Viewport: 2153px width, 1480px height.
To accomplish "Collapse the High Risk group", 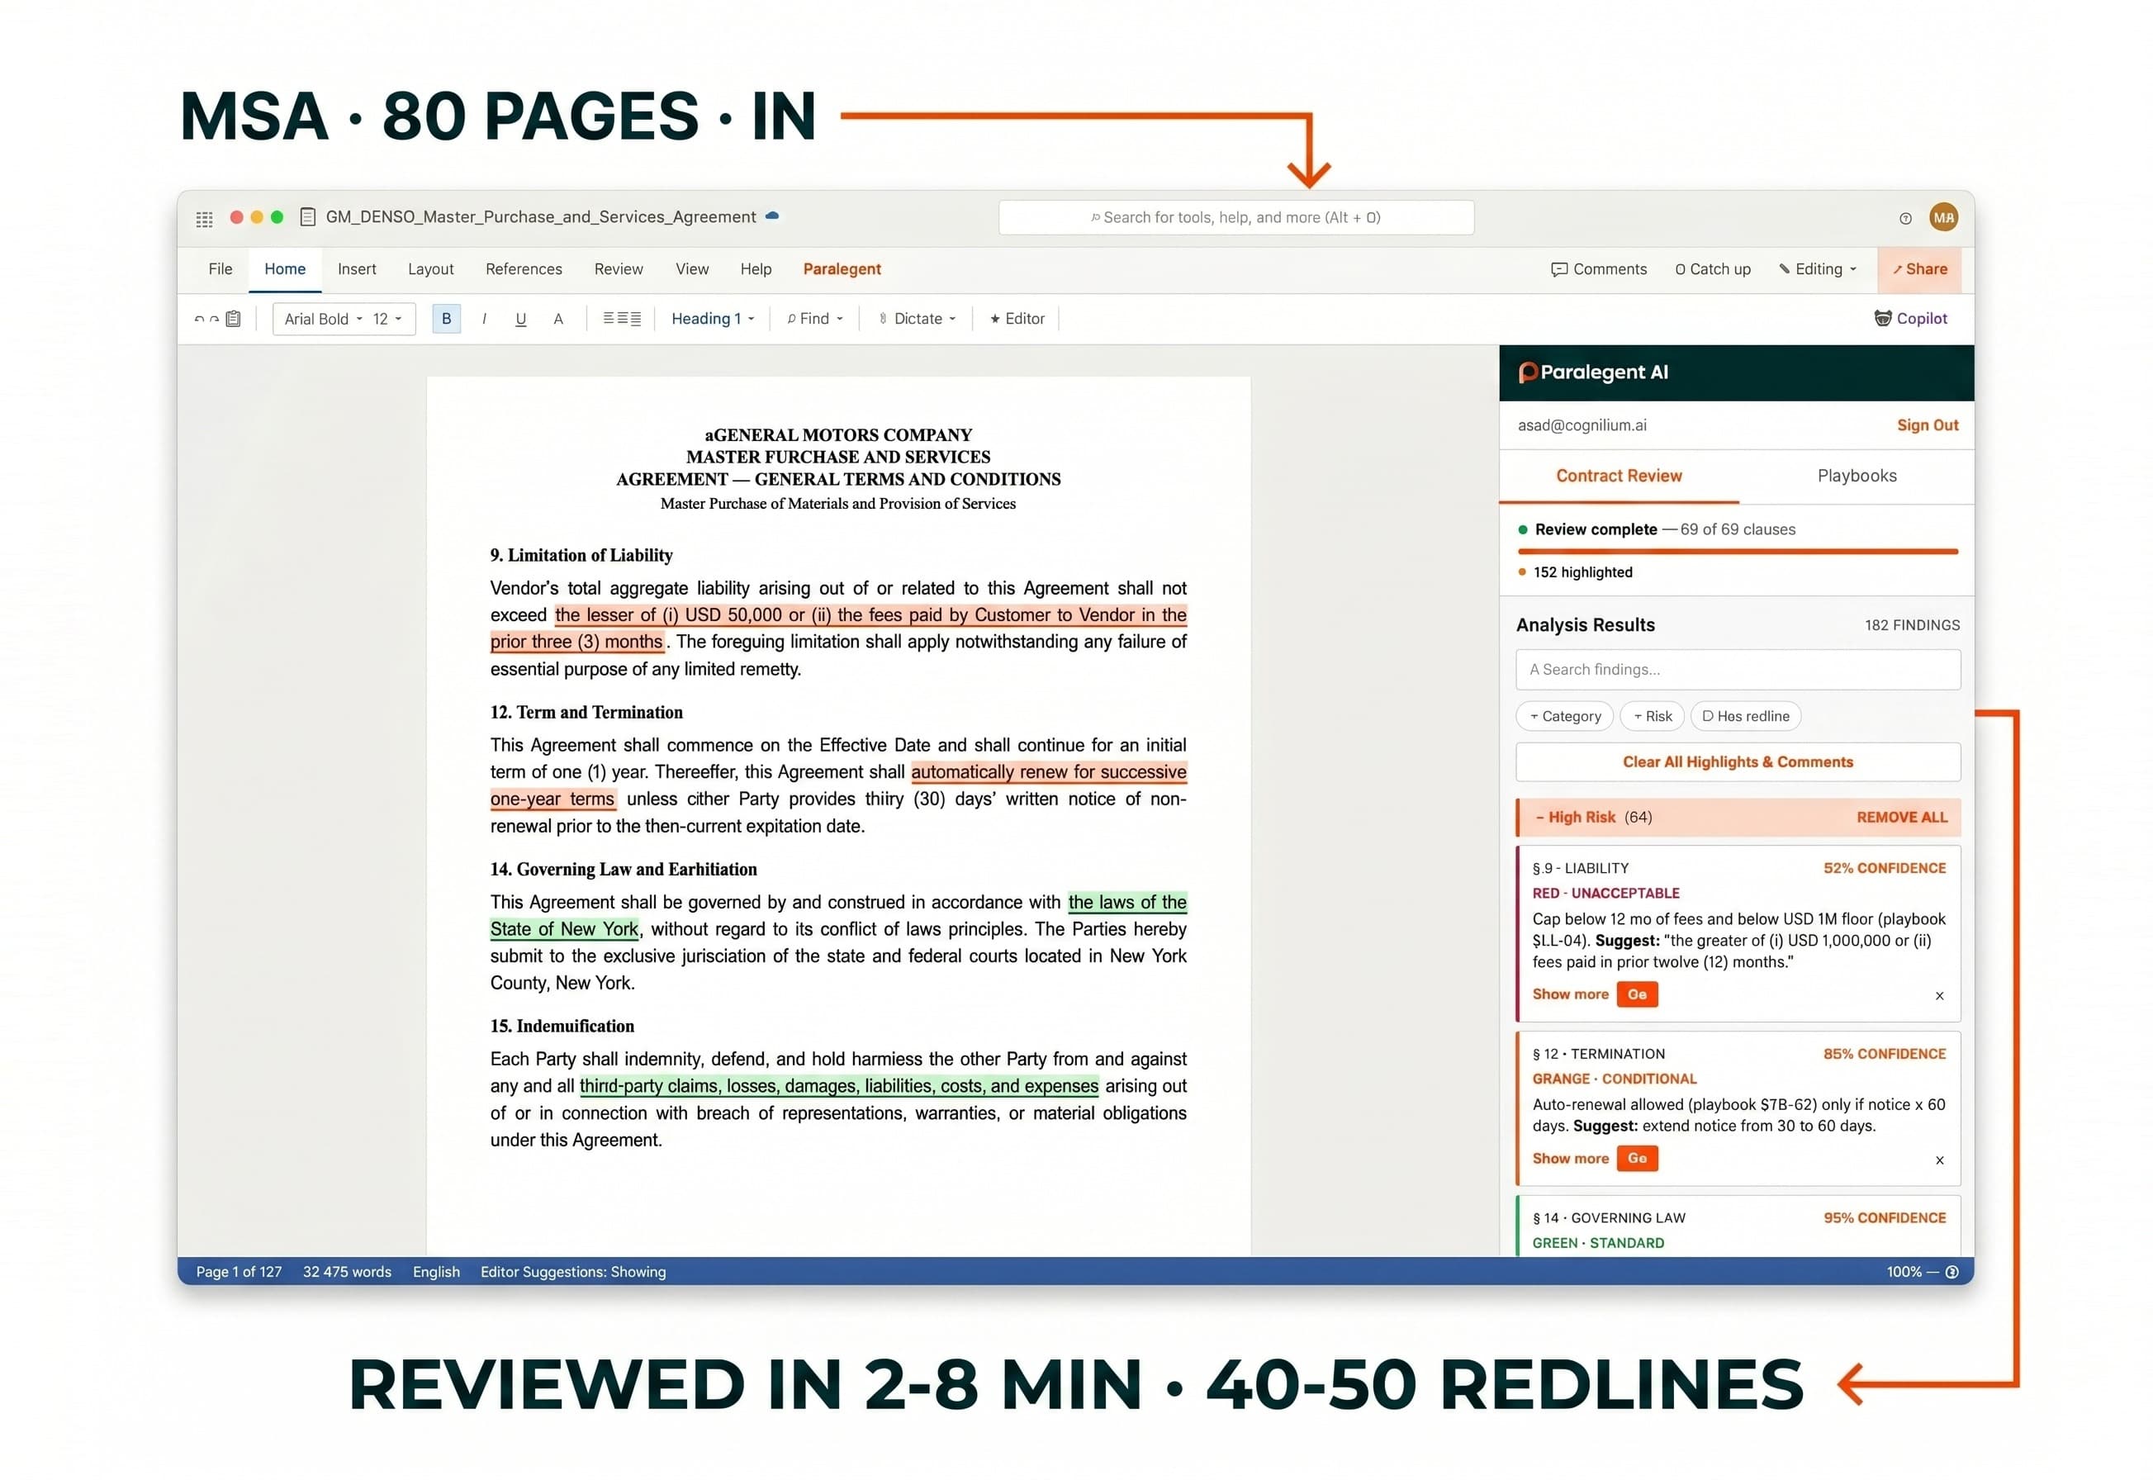I will [1593, 818].
